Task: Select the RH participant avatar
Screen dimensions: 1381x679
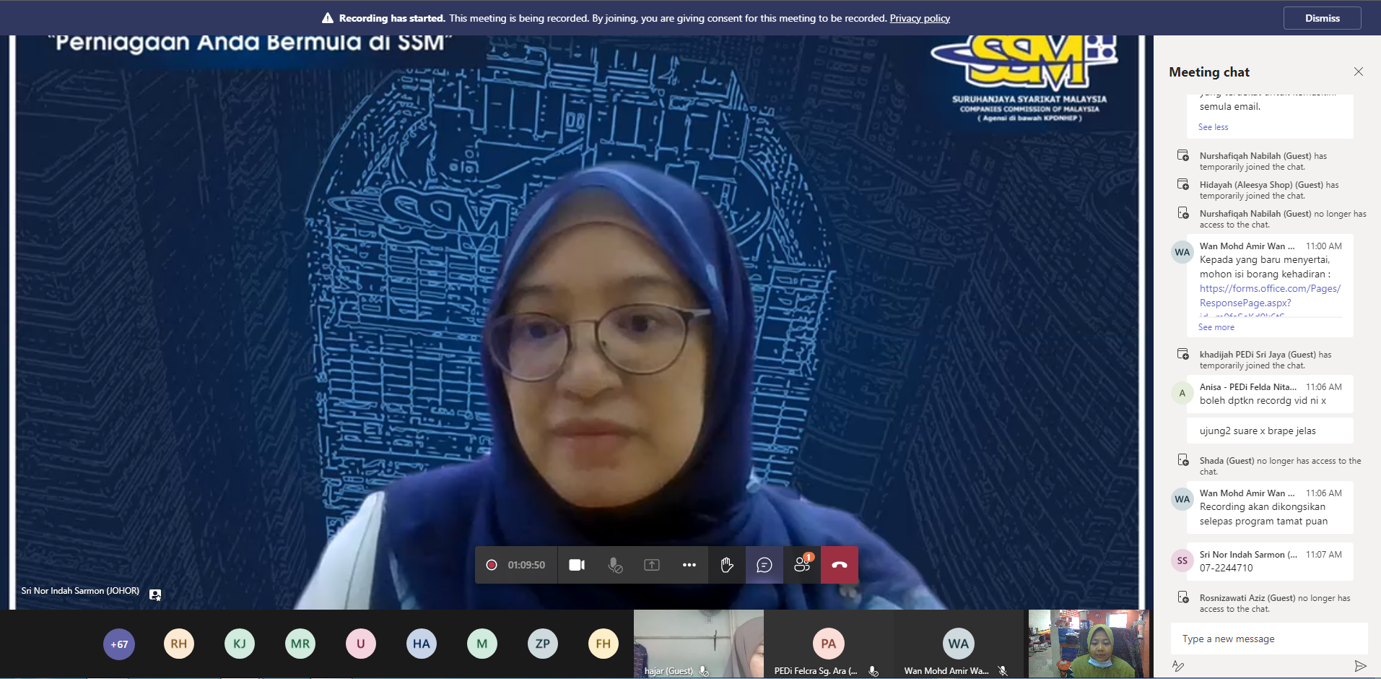Action: 179,644
